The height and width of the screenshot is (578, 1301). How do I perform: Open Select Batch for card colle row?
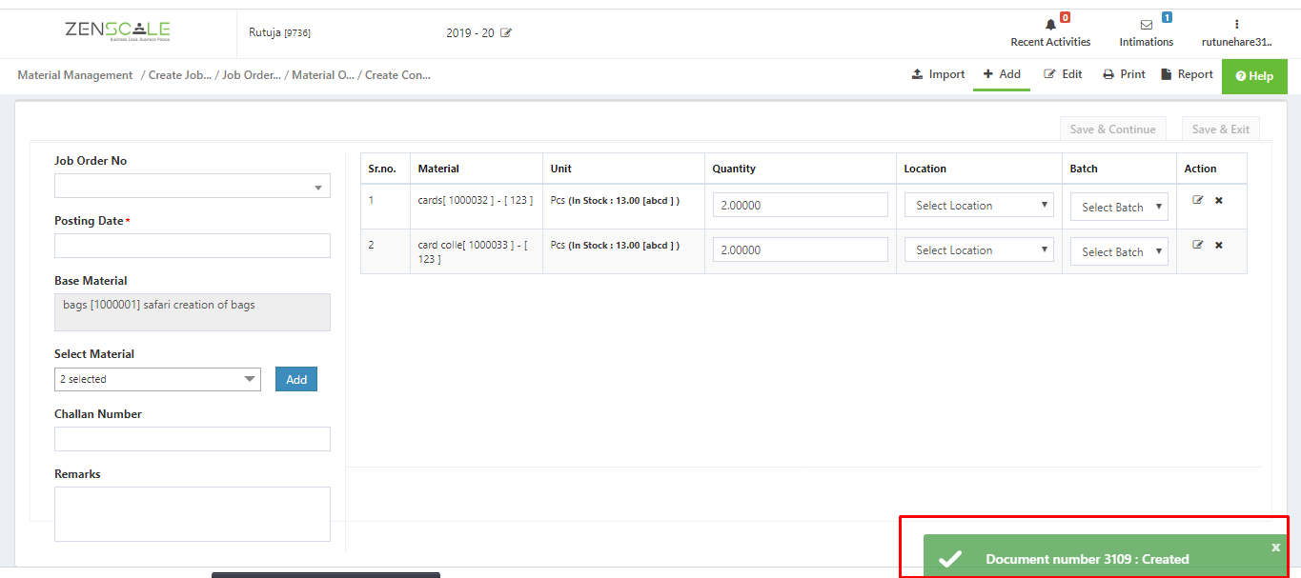click(x=1119, y=251)
